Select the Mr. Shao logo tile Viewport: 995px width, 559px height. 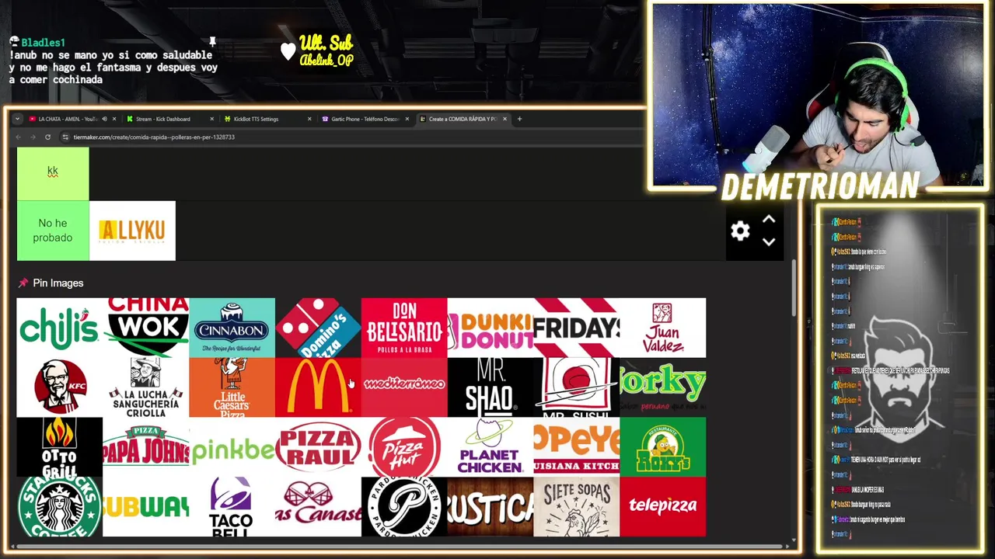[491, 387]
